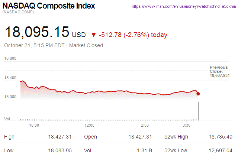Click the red dot ending the price line
The image size is (238, 156).
(198, 94)
